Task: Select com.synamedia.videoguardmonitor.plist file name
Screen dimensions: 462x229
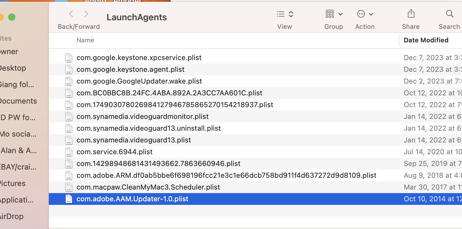Action: (142, 117)
